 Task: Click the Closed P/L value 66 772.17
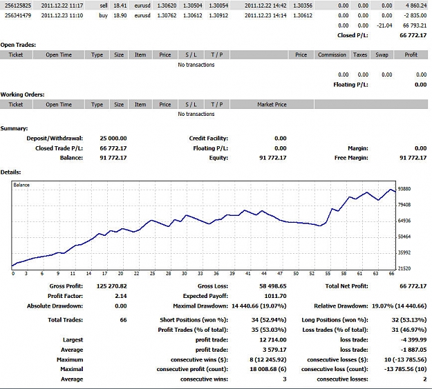point(413,35)
